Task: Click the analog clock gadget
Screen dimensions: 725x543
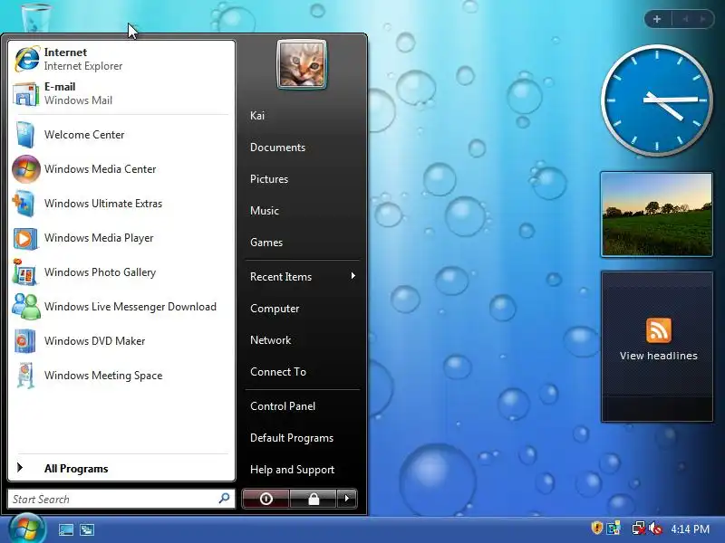Action: (x=656, y=100)
